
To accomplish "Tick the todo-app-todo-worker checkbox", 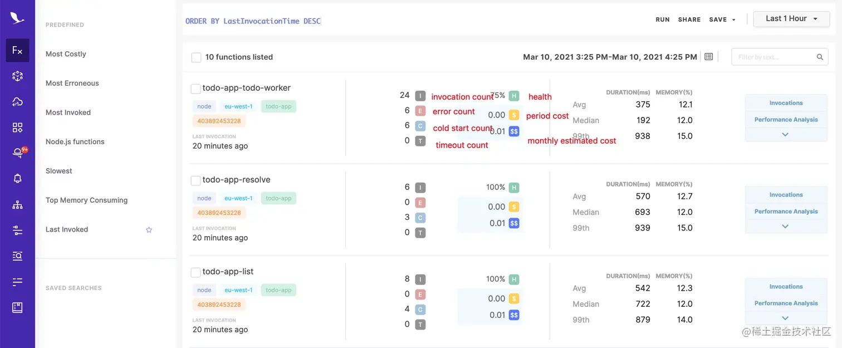I will 195,89.
